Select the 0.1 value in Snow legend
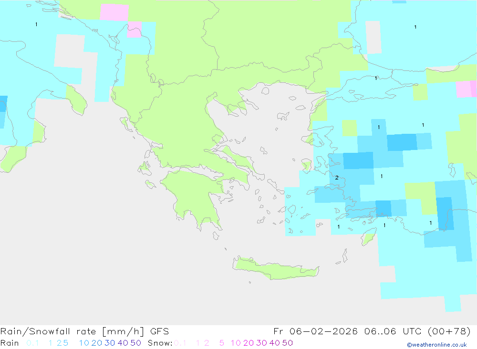477x349 pixels. pos(180,343)
